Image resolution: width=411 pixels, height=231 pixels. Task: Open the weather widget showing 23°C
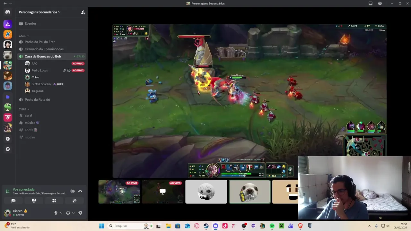(x=17, y=226)
